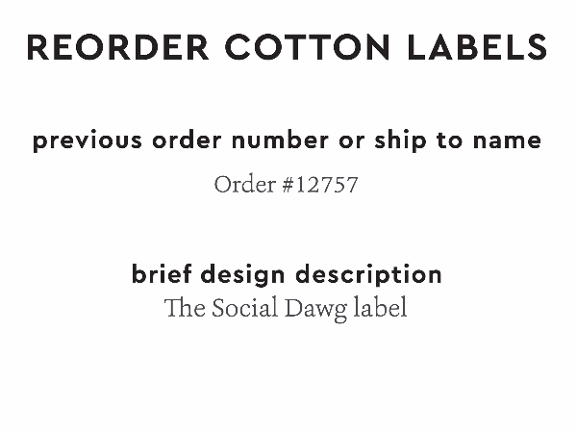Click the 'brief design description' label
Screen dimensions: 577x433
pyautogui.click(x=287, y=274)
